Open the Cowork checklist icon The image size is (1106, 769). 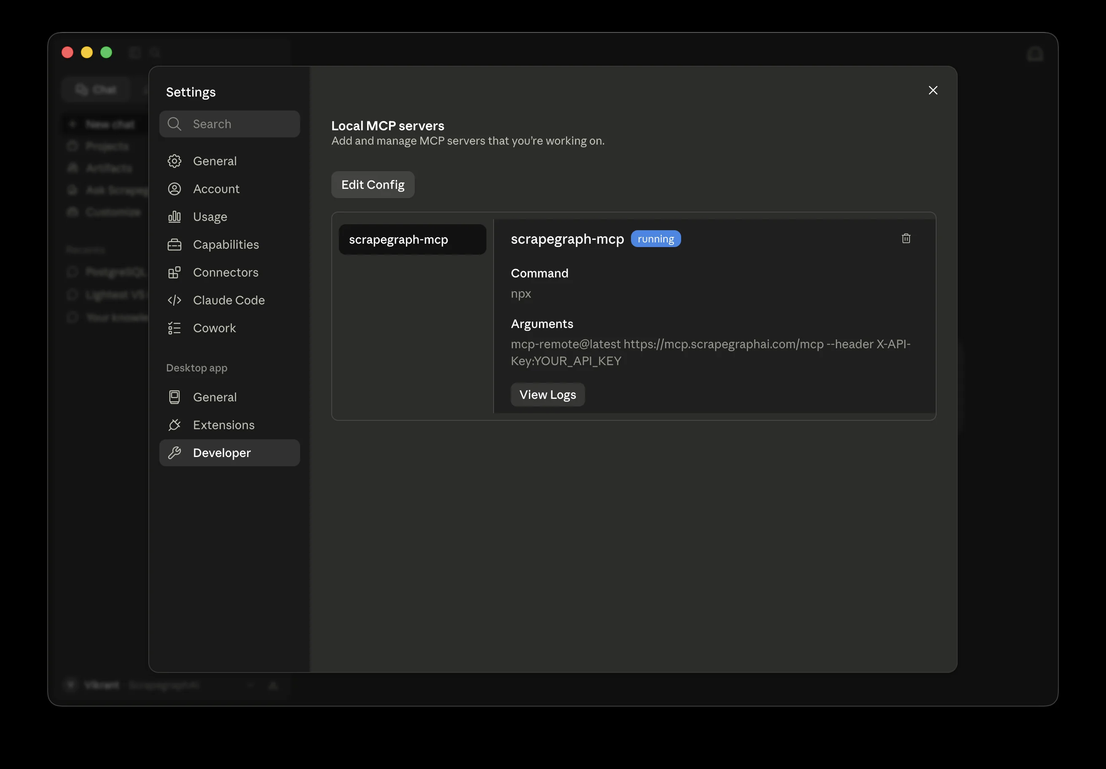pos(174,328)
